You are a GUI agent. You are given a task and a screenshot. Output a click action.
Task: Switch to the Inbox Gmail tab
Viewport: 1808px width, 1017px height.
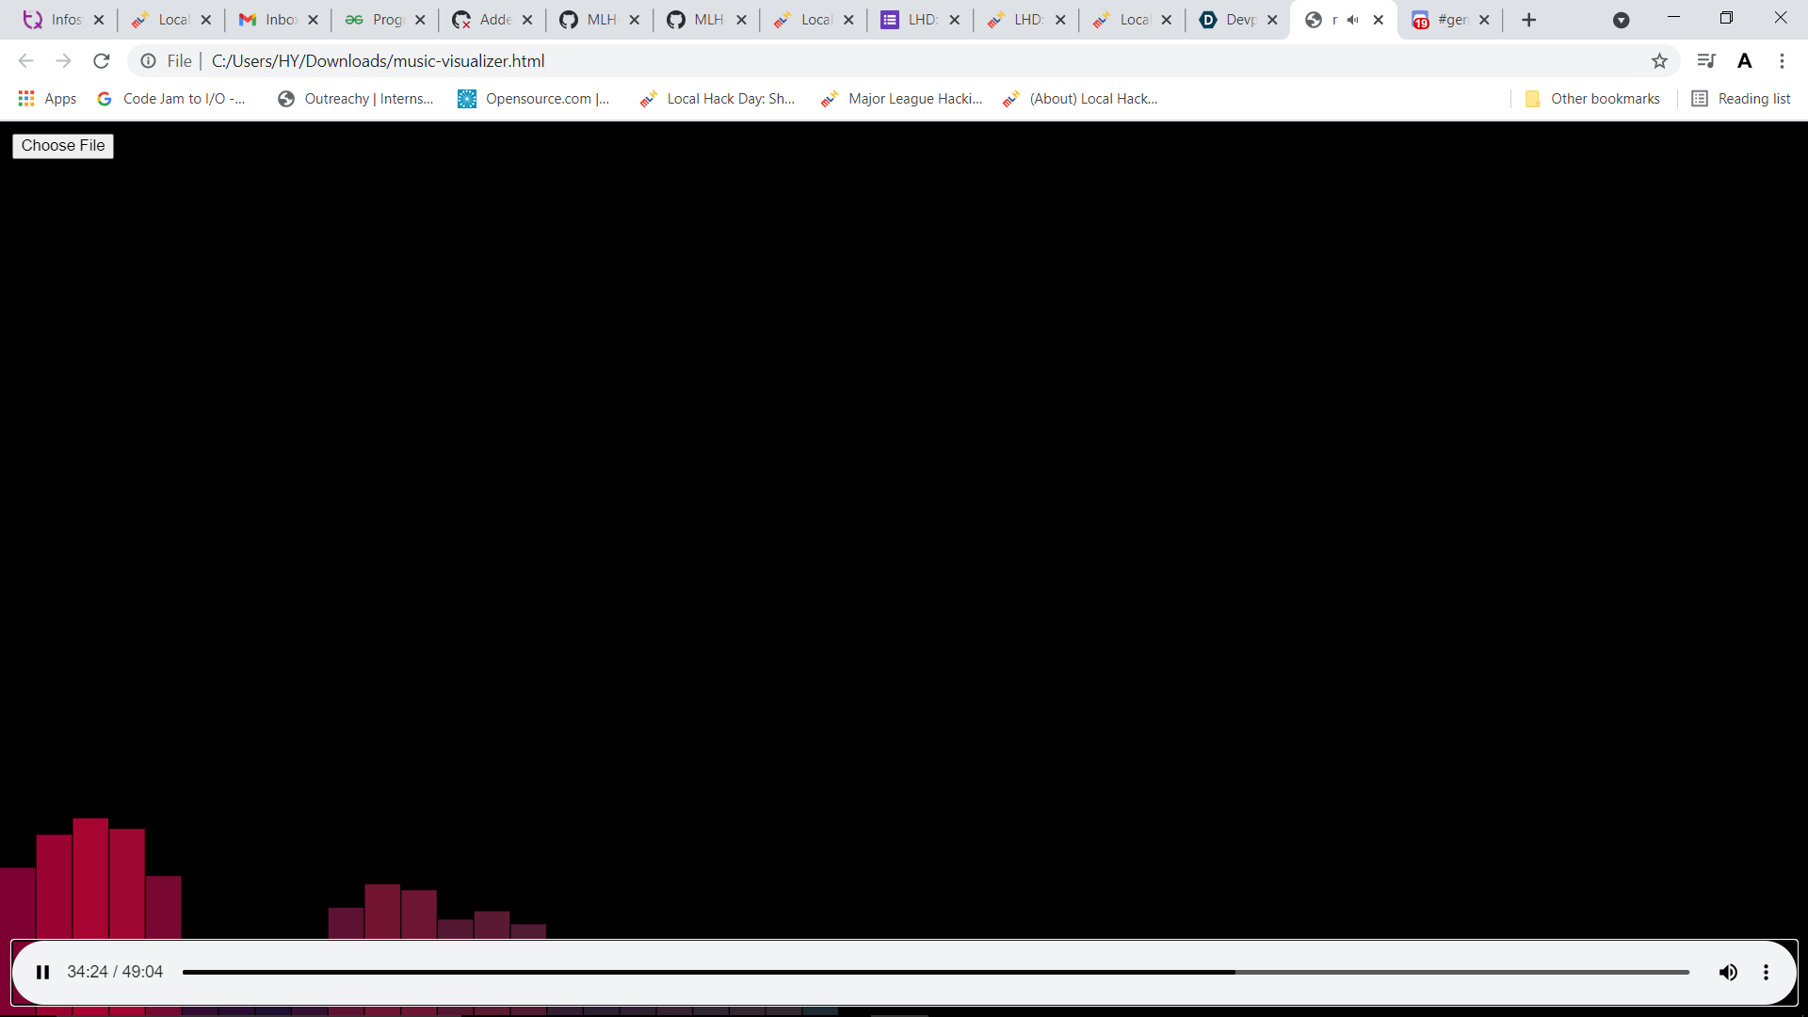tap(271, 20)
